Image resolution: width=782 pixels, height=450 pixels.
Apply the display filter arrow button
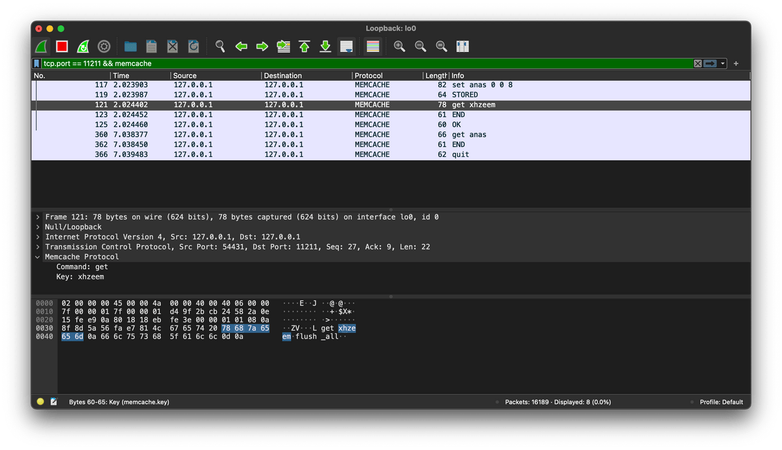(x=710, y=64)
